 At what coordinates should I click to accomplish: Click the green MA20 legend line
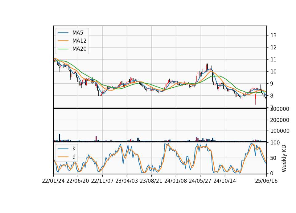63,49
